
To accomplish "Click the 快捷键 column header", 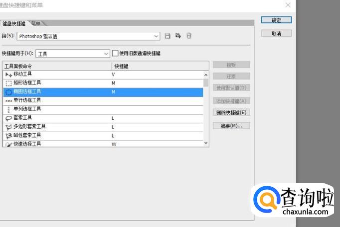I will pyautogui.click(x=161, y=66).
